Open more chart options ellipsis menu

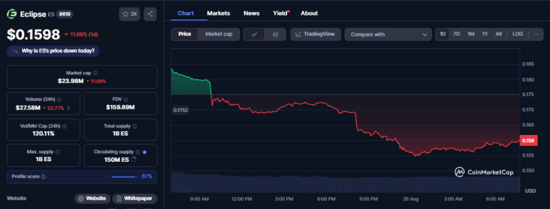pyautogui.click(x=537, y=34)
